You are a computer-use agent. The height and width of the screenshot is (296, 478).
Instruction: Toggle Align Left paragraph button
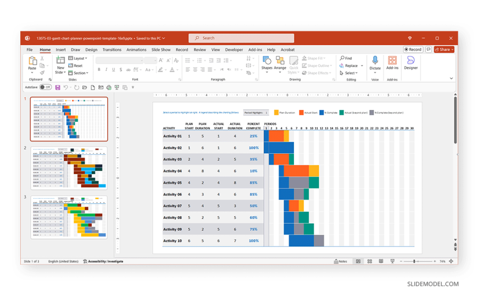(188, 70)
